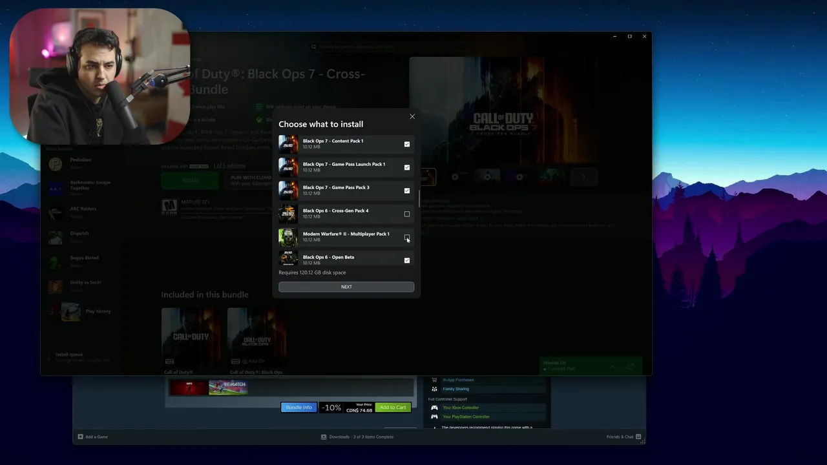Uncheck Black Ops 7 - Game Pass Launch Pack 1
The image size is (827, 465).
[x=407, y=167]
